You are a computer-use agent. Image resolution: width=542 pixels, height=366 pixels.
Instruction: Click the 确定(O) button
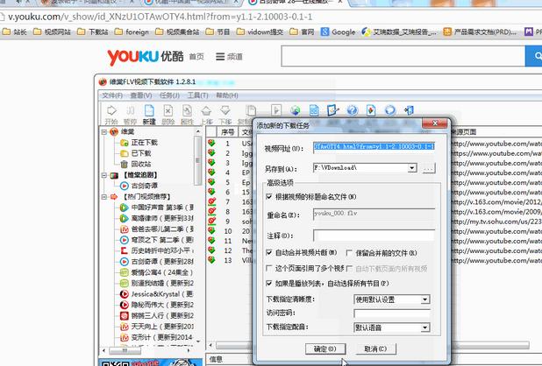[x=325, y=348]
